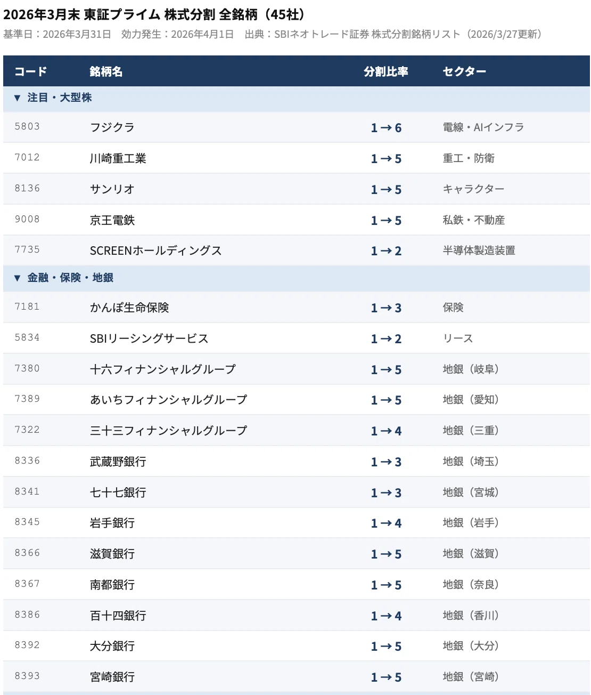This screenshot has height=695, width=591.
Task: Click the 分割比率 column header
Action: click(x=386, y=71)
